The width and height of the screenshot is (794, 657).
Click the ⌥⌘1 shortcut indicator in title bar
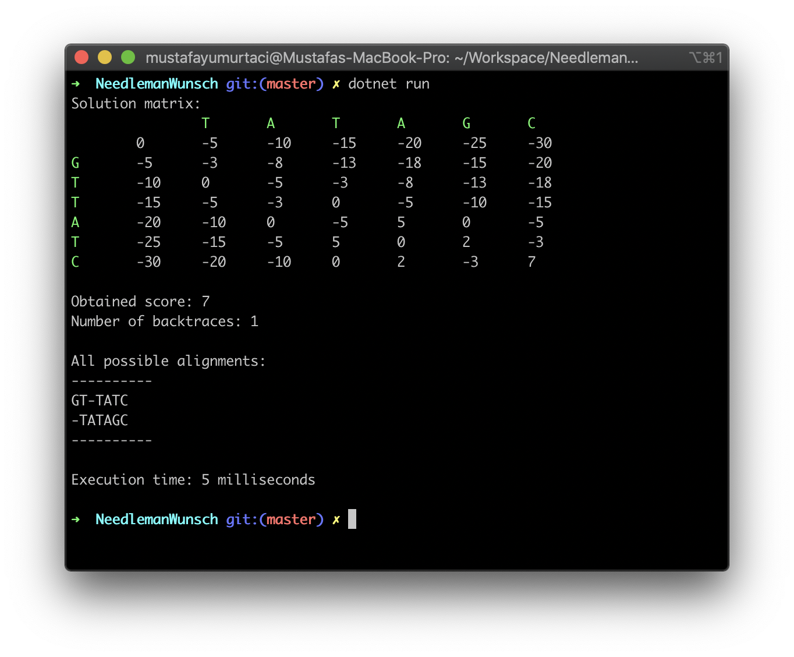pos(706,58)
